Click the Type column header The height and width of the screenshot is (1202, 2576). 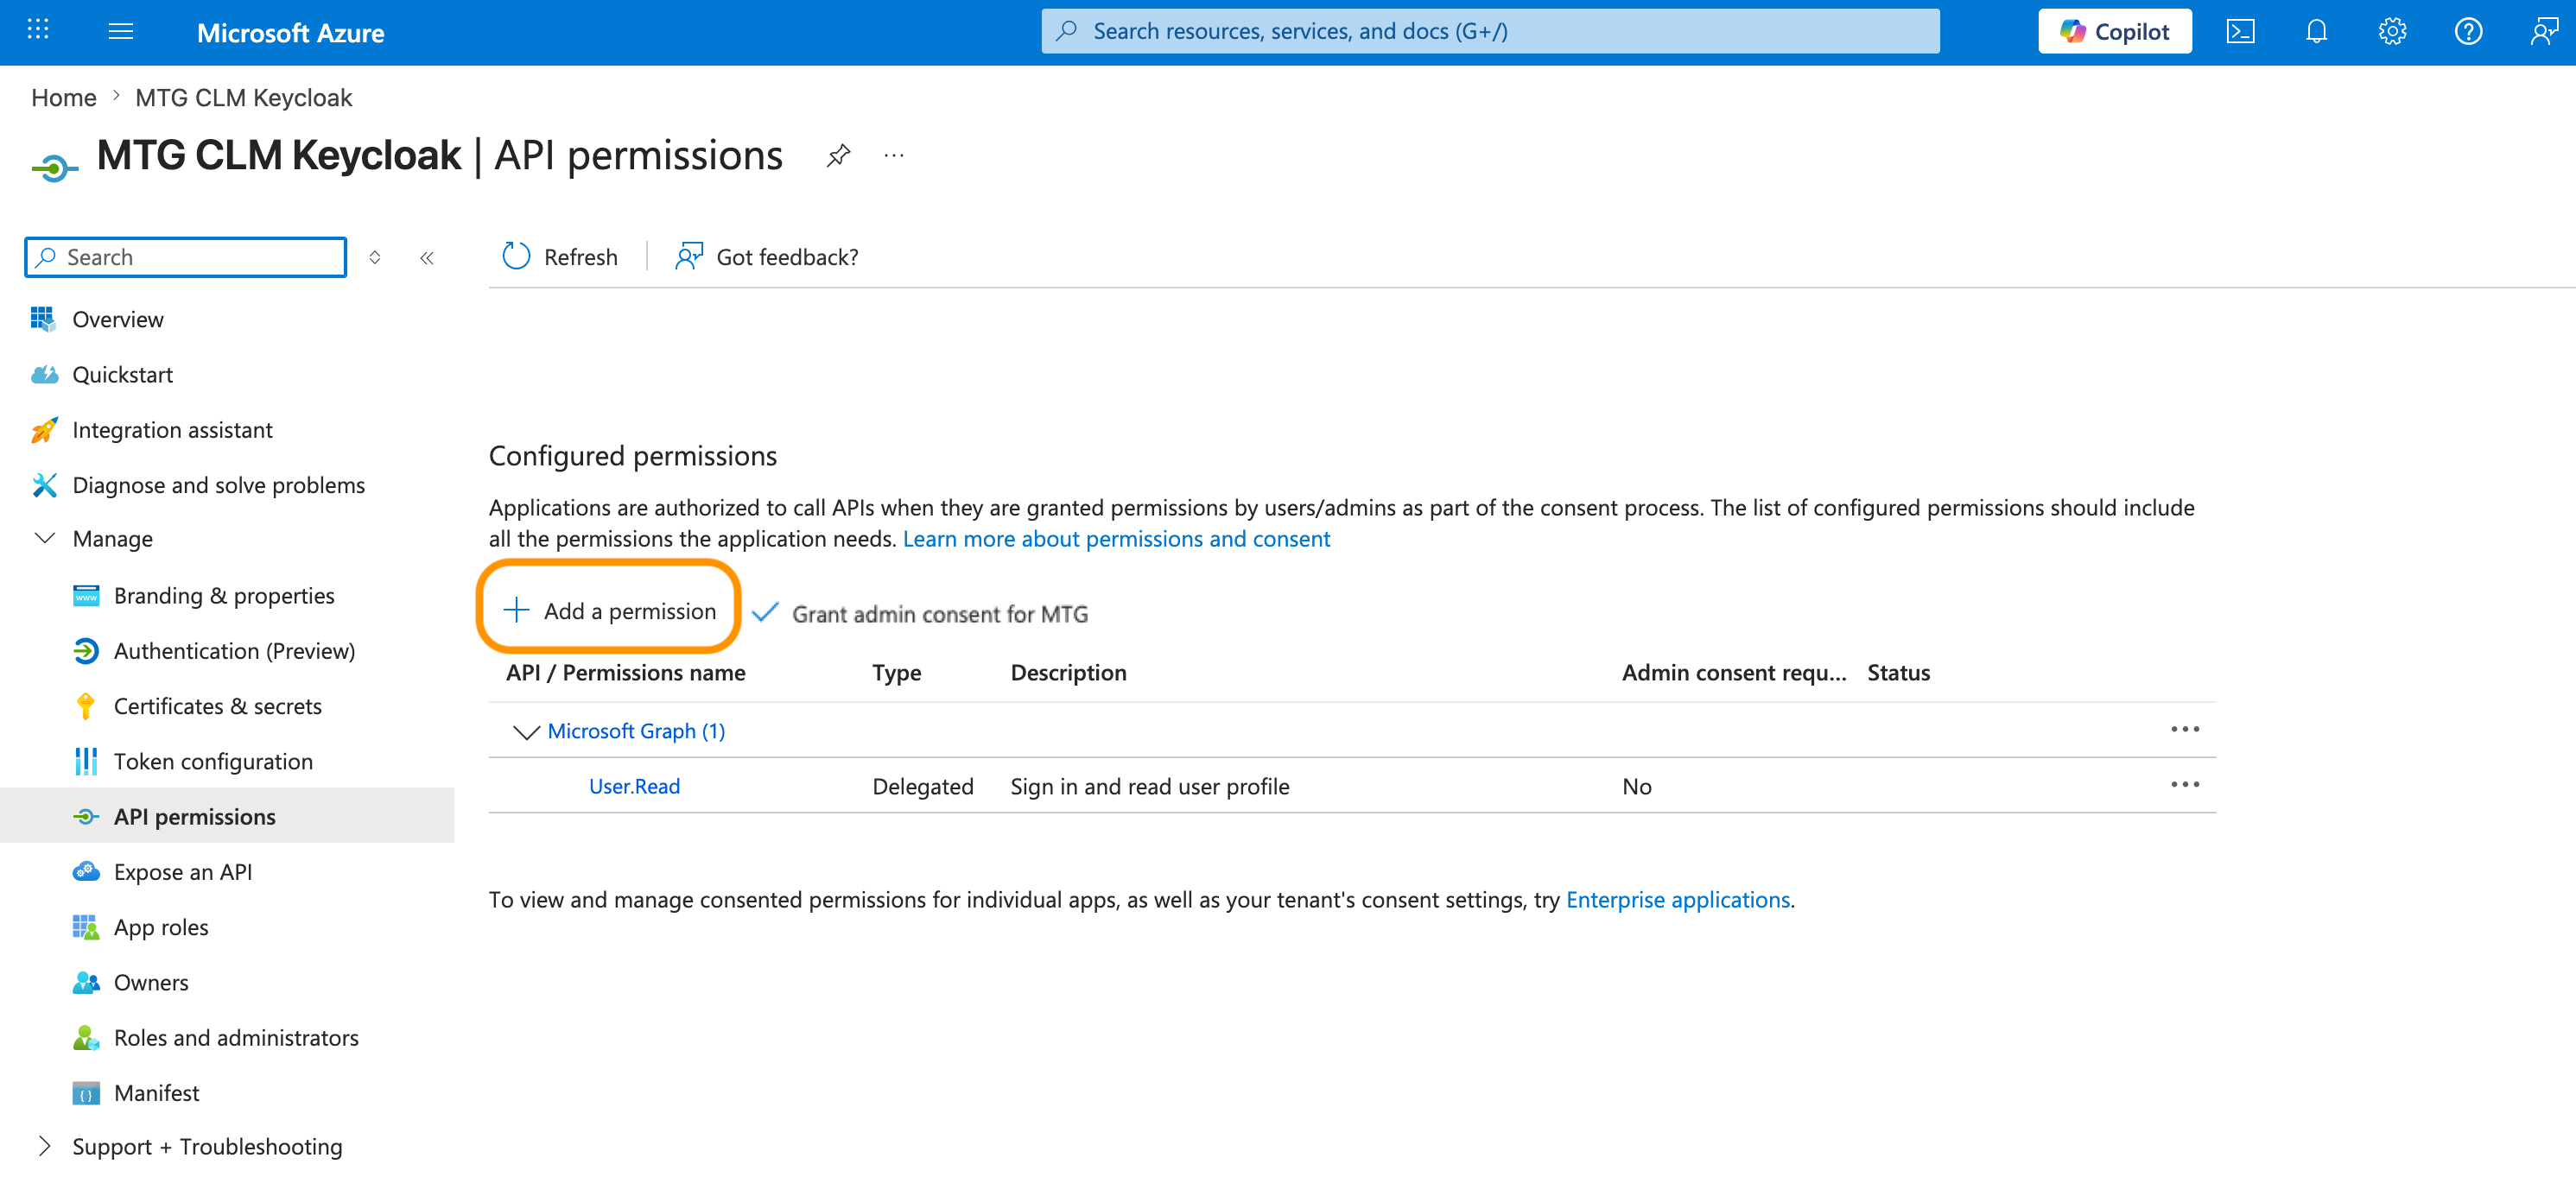(896, 673)
